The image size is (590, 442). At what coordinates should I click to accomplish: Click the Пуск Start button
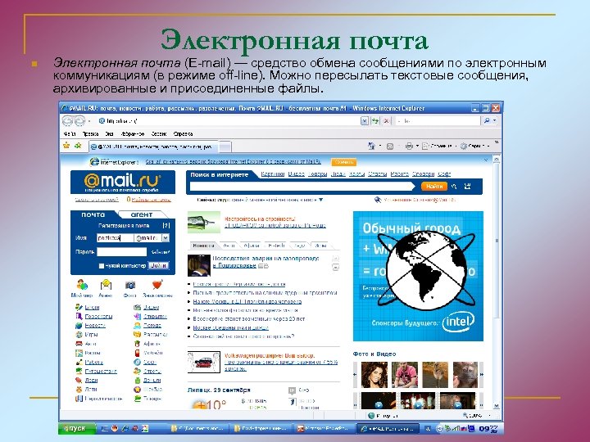77,428
